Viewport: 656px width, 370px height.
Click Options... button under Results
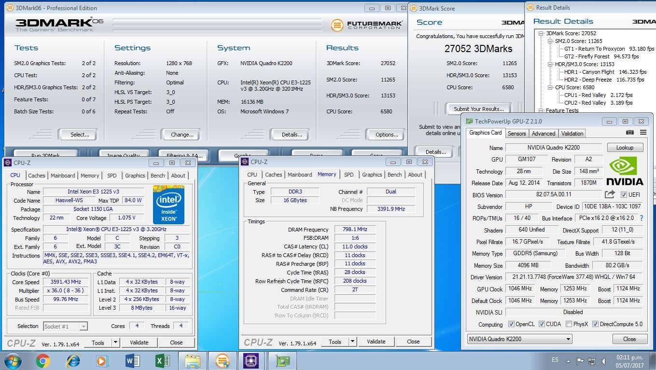click(387, 135)
